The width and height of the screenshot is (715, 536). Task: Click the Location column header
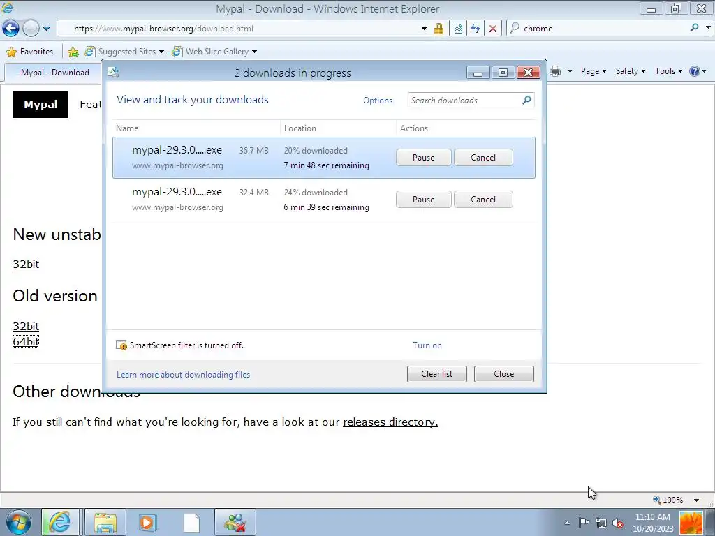[x=338, y=128]
